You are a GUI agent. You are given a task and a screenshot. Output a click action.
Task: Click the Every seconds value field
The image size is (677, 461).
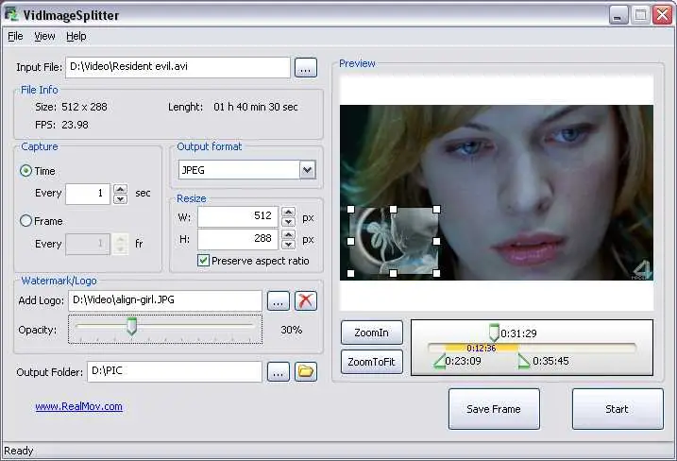coord(88,193)
